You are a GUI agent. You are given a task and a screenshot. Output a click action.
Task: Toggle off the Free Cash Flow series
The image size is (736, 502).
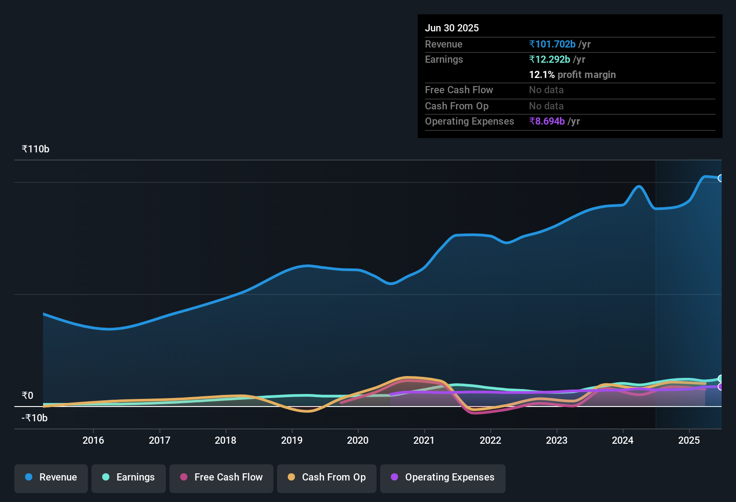221,477
